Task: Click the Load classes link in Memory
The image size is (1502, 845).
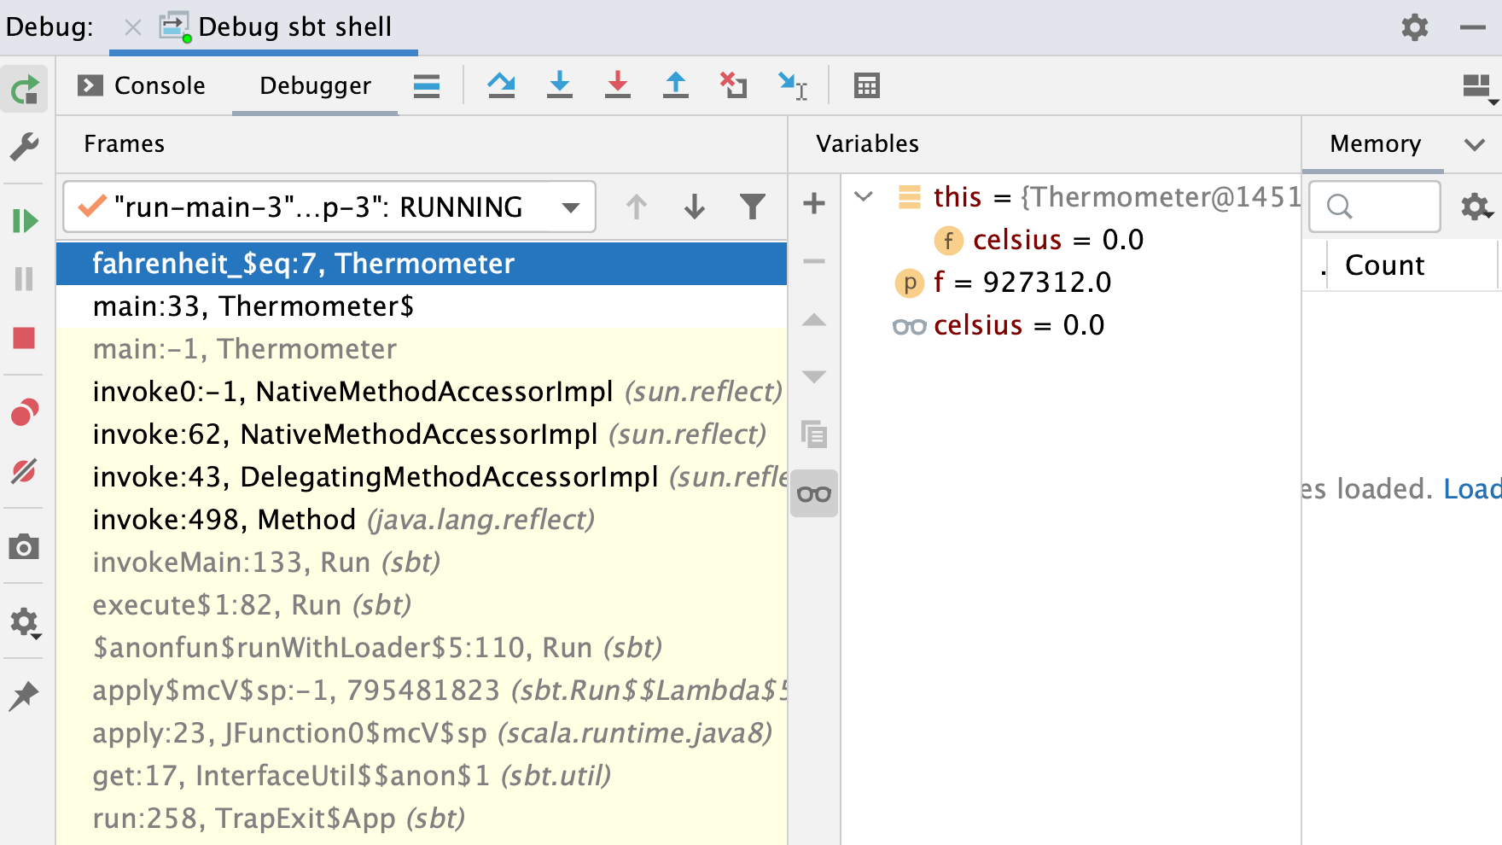Action: tap(1472, 489)
